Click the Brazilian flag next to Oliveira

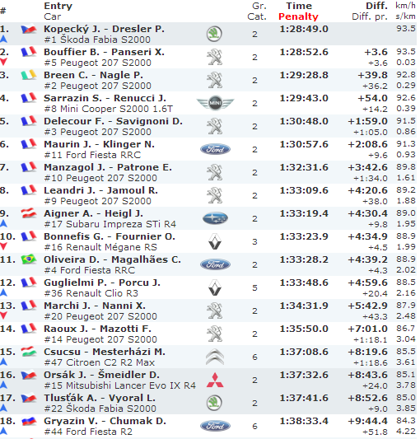tap(29, 259)
